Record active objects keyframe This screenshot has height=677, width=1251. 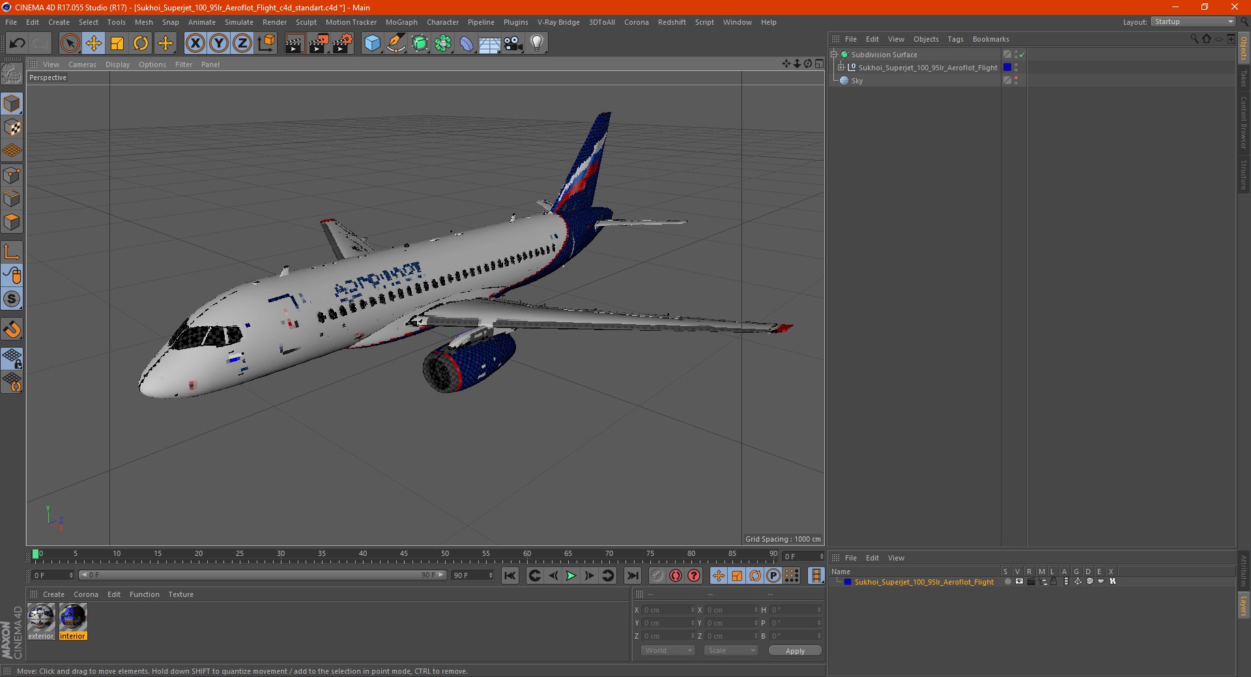coord(657,575)
